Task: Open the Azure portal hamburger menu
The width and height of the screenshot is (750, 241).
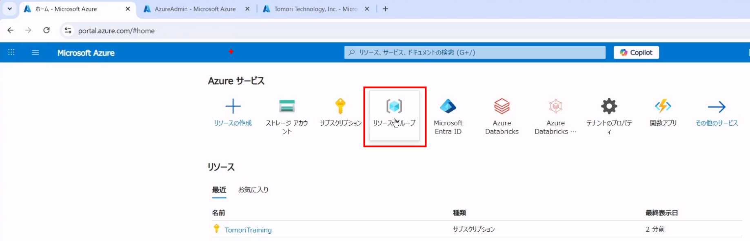Action: 36,53
